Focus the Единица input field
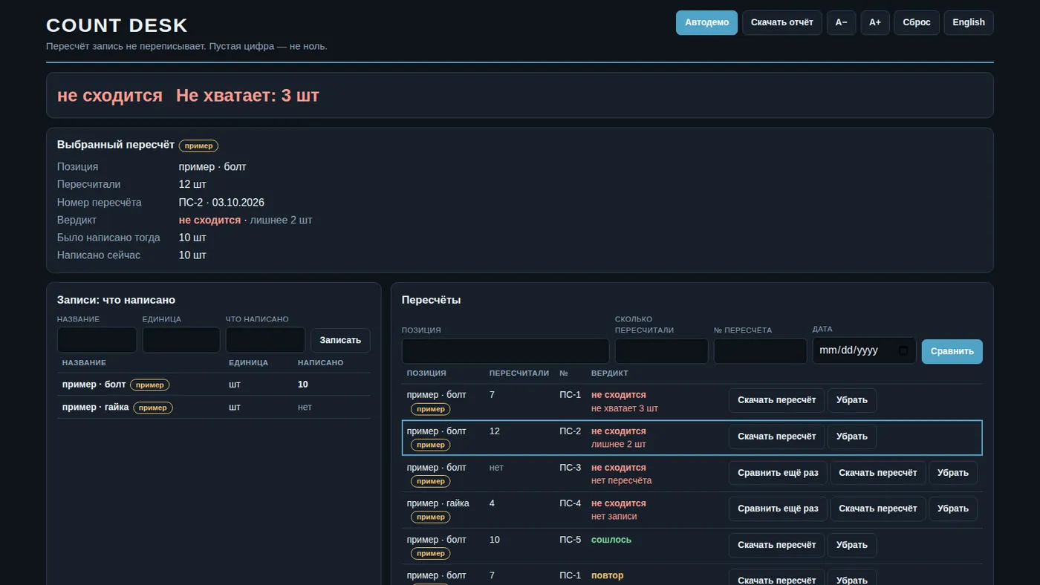The image size is (1040, 585). point(181,340)
